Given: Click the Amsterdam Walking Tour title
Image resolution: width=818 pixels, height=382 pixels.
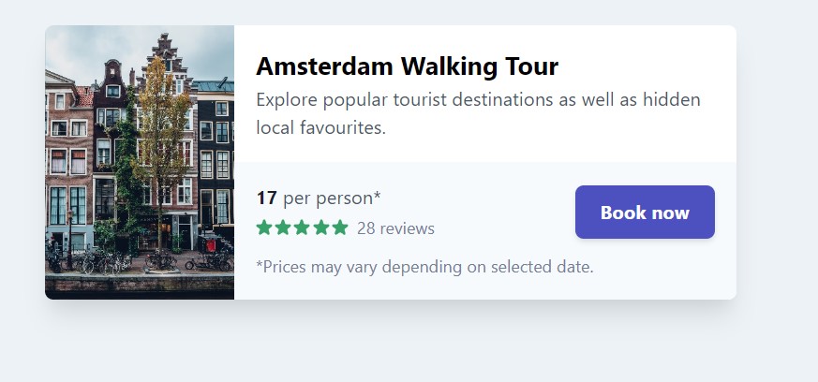Looking at the screenshot, I should coord(407,66).
